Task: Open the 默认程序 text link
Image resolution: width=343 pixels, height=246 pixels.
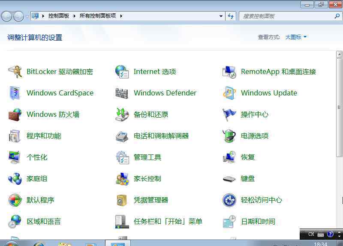Action: (40, 200)
